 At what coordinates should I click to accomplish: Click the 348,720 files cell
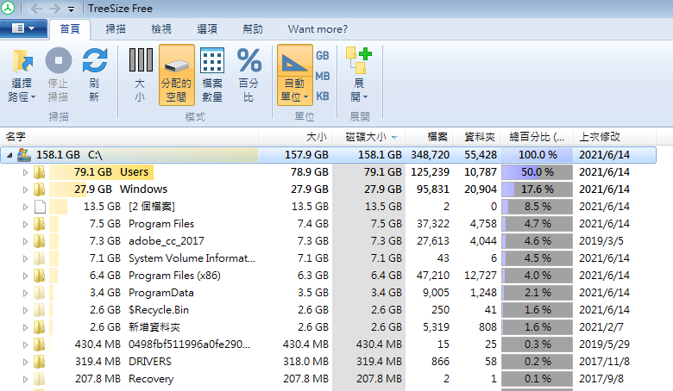pyautogui.click(x=430, y=155)
